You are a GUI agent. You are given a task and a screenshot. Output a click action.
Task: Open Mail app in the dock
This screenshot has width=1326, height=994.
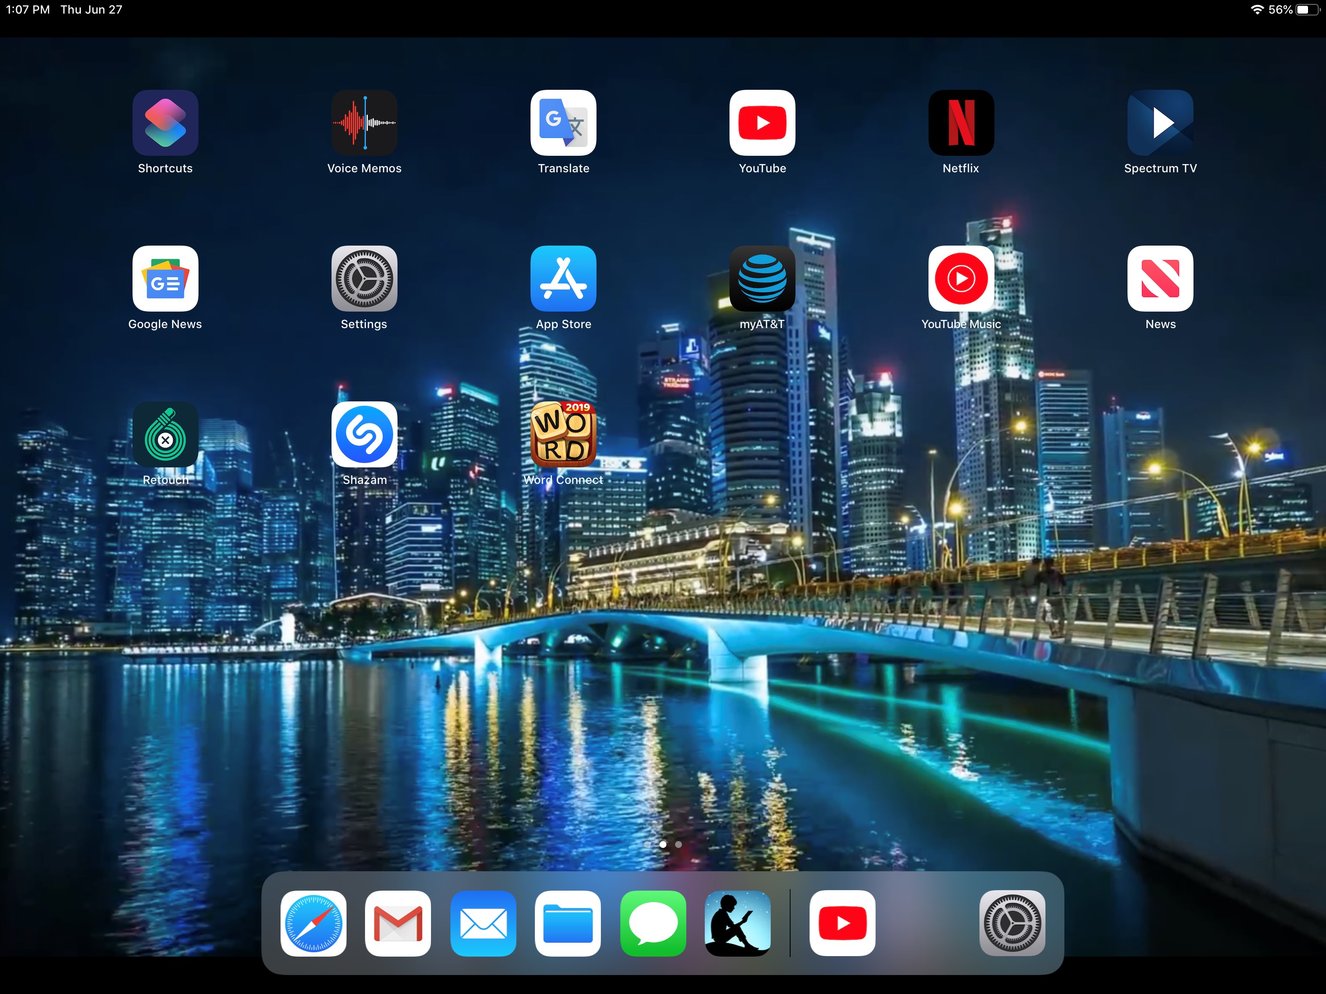click(483, 923)
